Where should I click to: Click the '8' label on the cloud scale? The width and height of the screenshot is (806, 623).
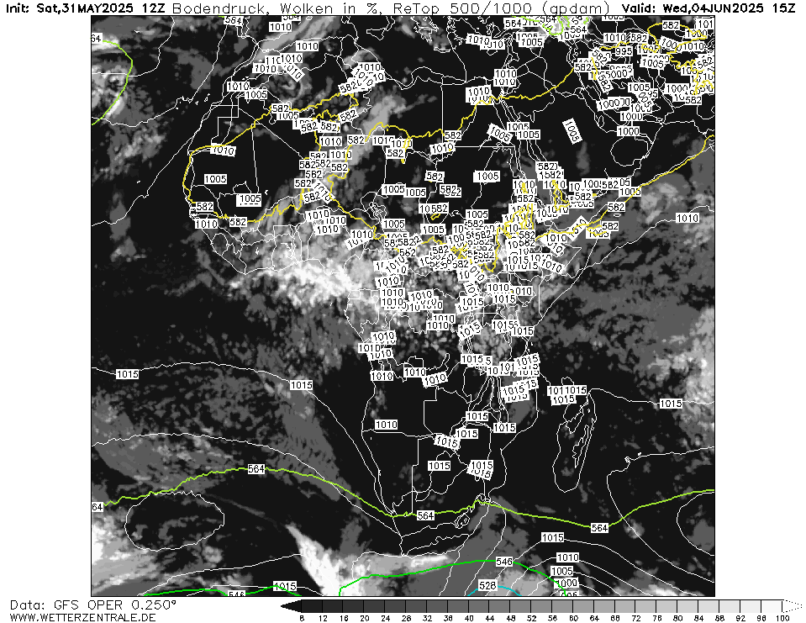[302, 618]
